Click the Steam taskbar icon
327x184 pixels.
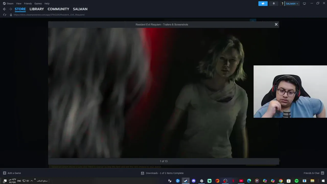pyautogui.click(x=185, y=181)
